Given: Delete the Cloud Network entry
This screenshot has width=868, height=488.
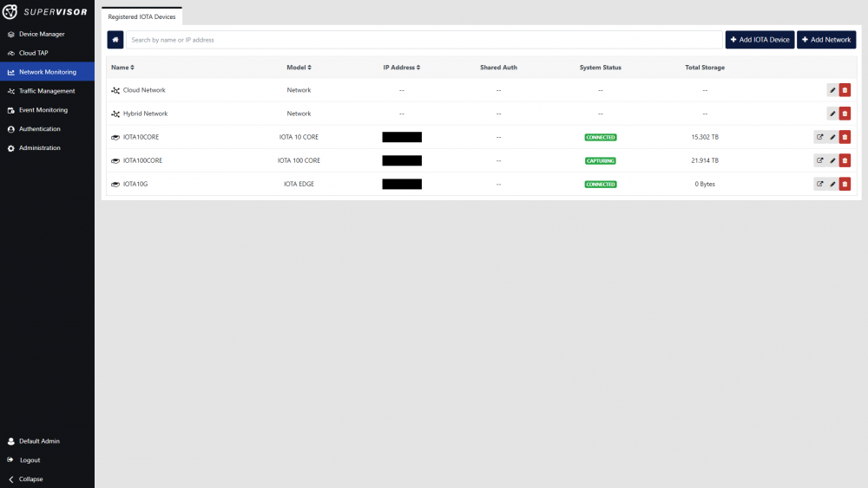Looking at the screenshot, I should coord(845,90).
